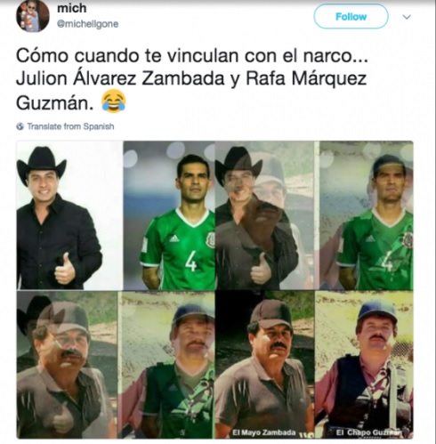Open the tweet options chevron menu
The width and height of the screenshot is (436, 444).
pos(407,17)
